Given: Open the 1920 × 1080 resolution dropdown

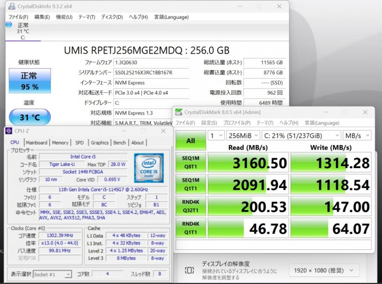Looking at the screenshot, I should [324, 270].
